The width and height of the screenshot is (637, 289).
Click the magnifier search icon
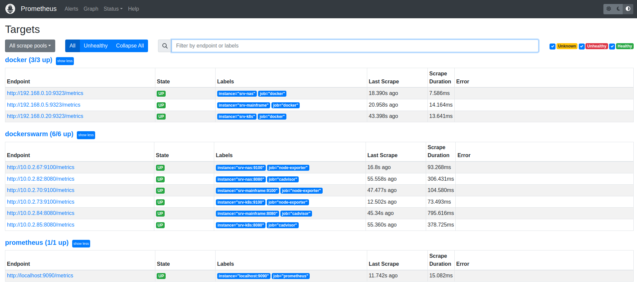pyautogui.click(x=165, y=46)
